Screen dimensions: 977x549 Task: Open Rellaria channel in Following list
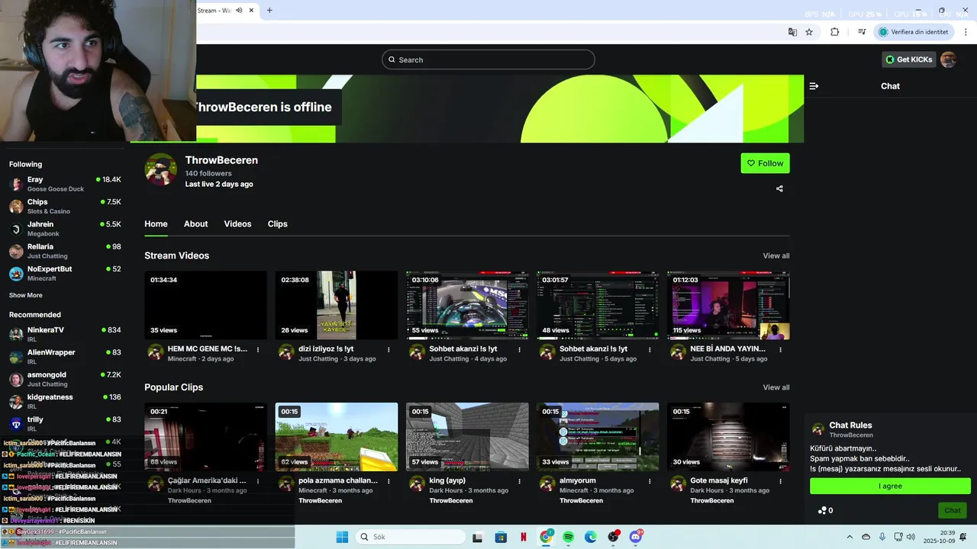pos(65,251)
